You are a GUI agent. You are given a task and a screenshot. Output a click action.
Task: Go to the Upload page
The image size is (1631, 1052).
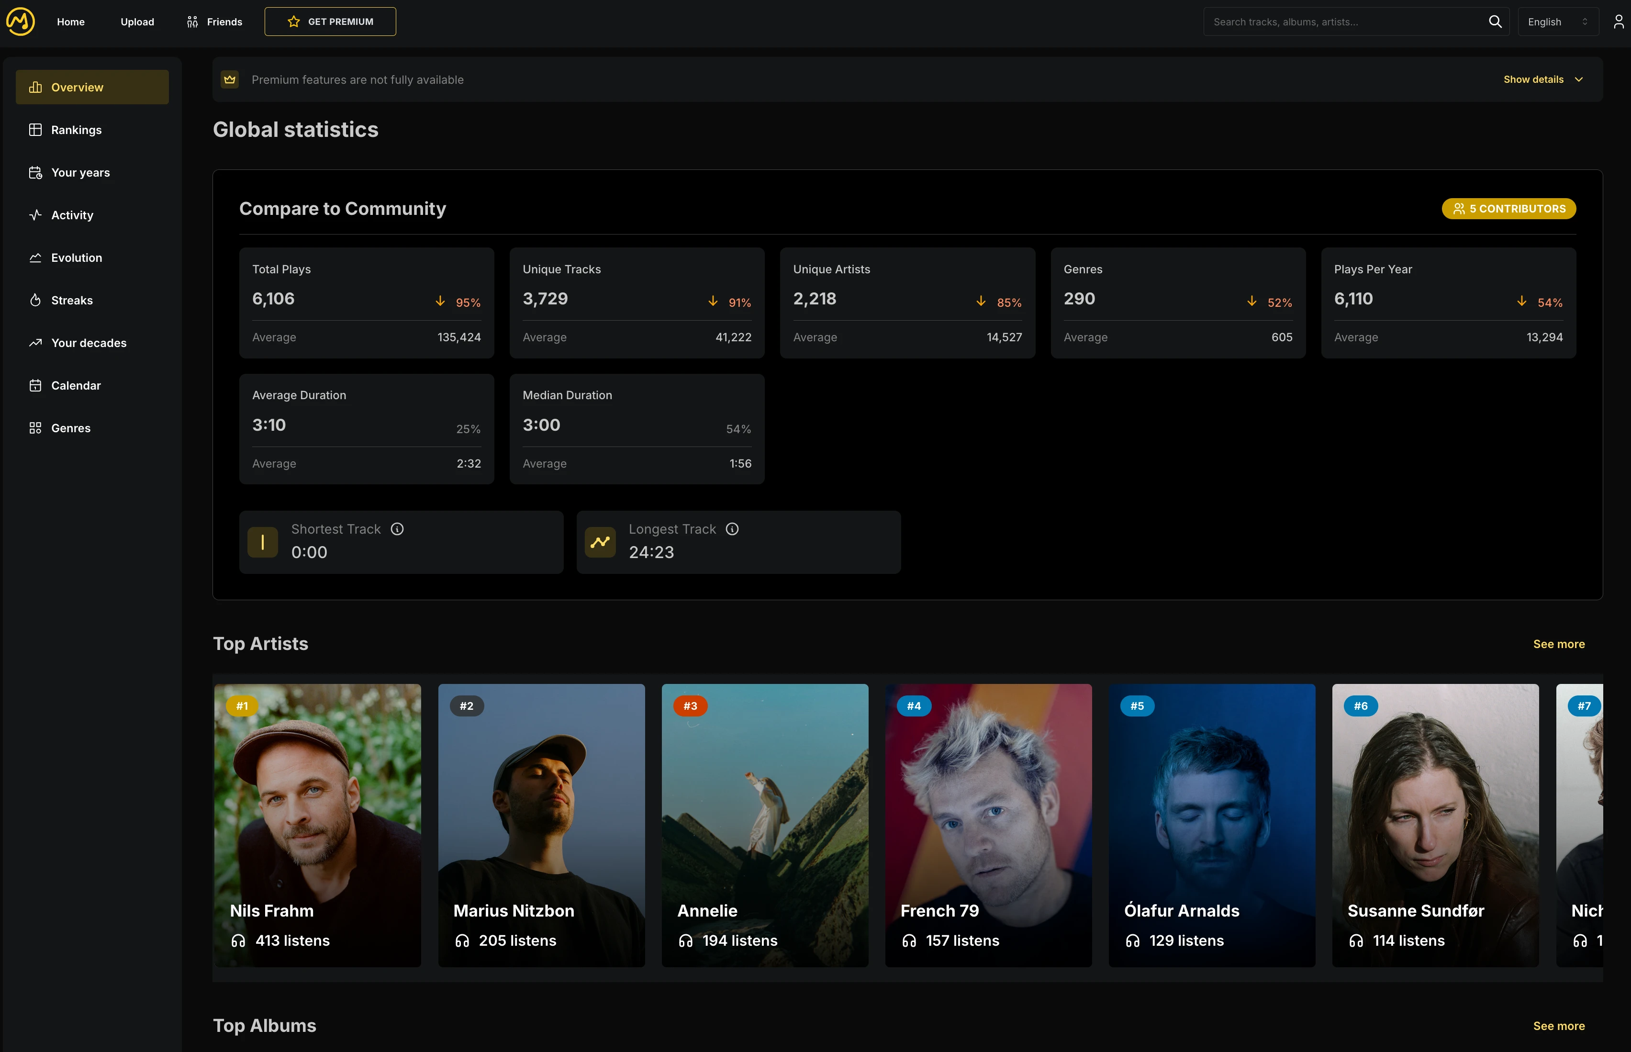tap(137, 22)
